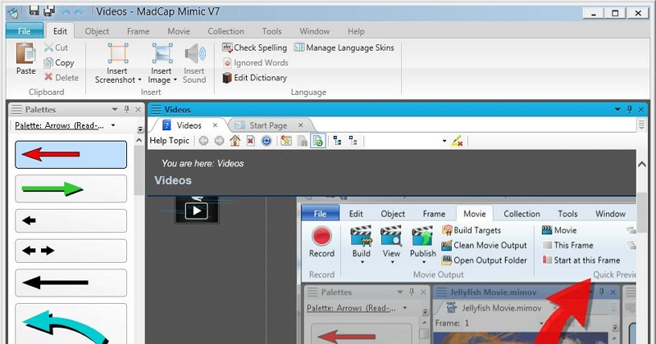The image size is (656, 344).
Task: Click the Insert Sound speaker icon
Action: 194,53
